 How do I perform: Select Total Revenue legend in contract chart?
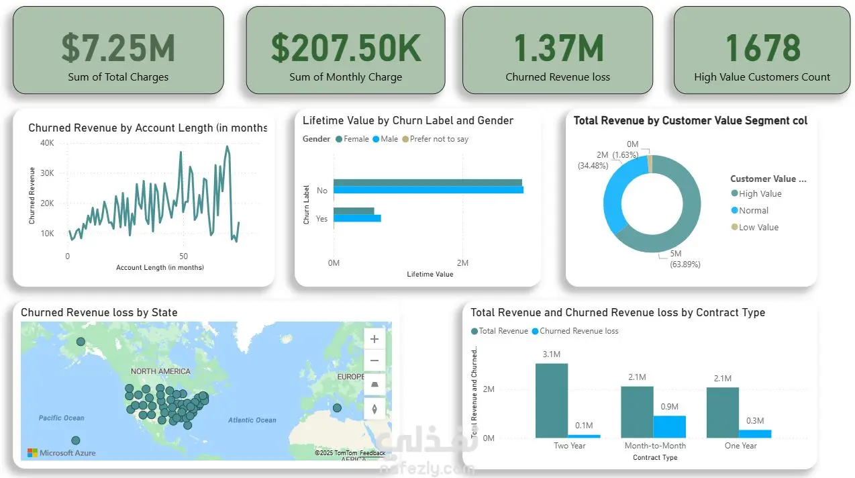coord(499,331)
